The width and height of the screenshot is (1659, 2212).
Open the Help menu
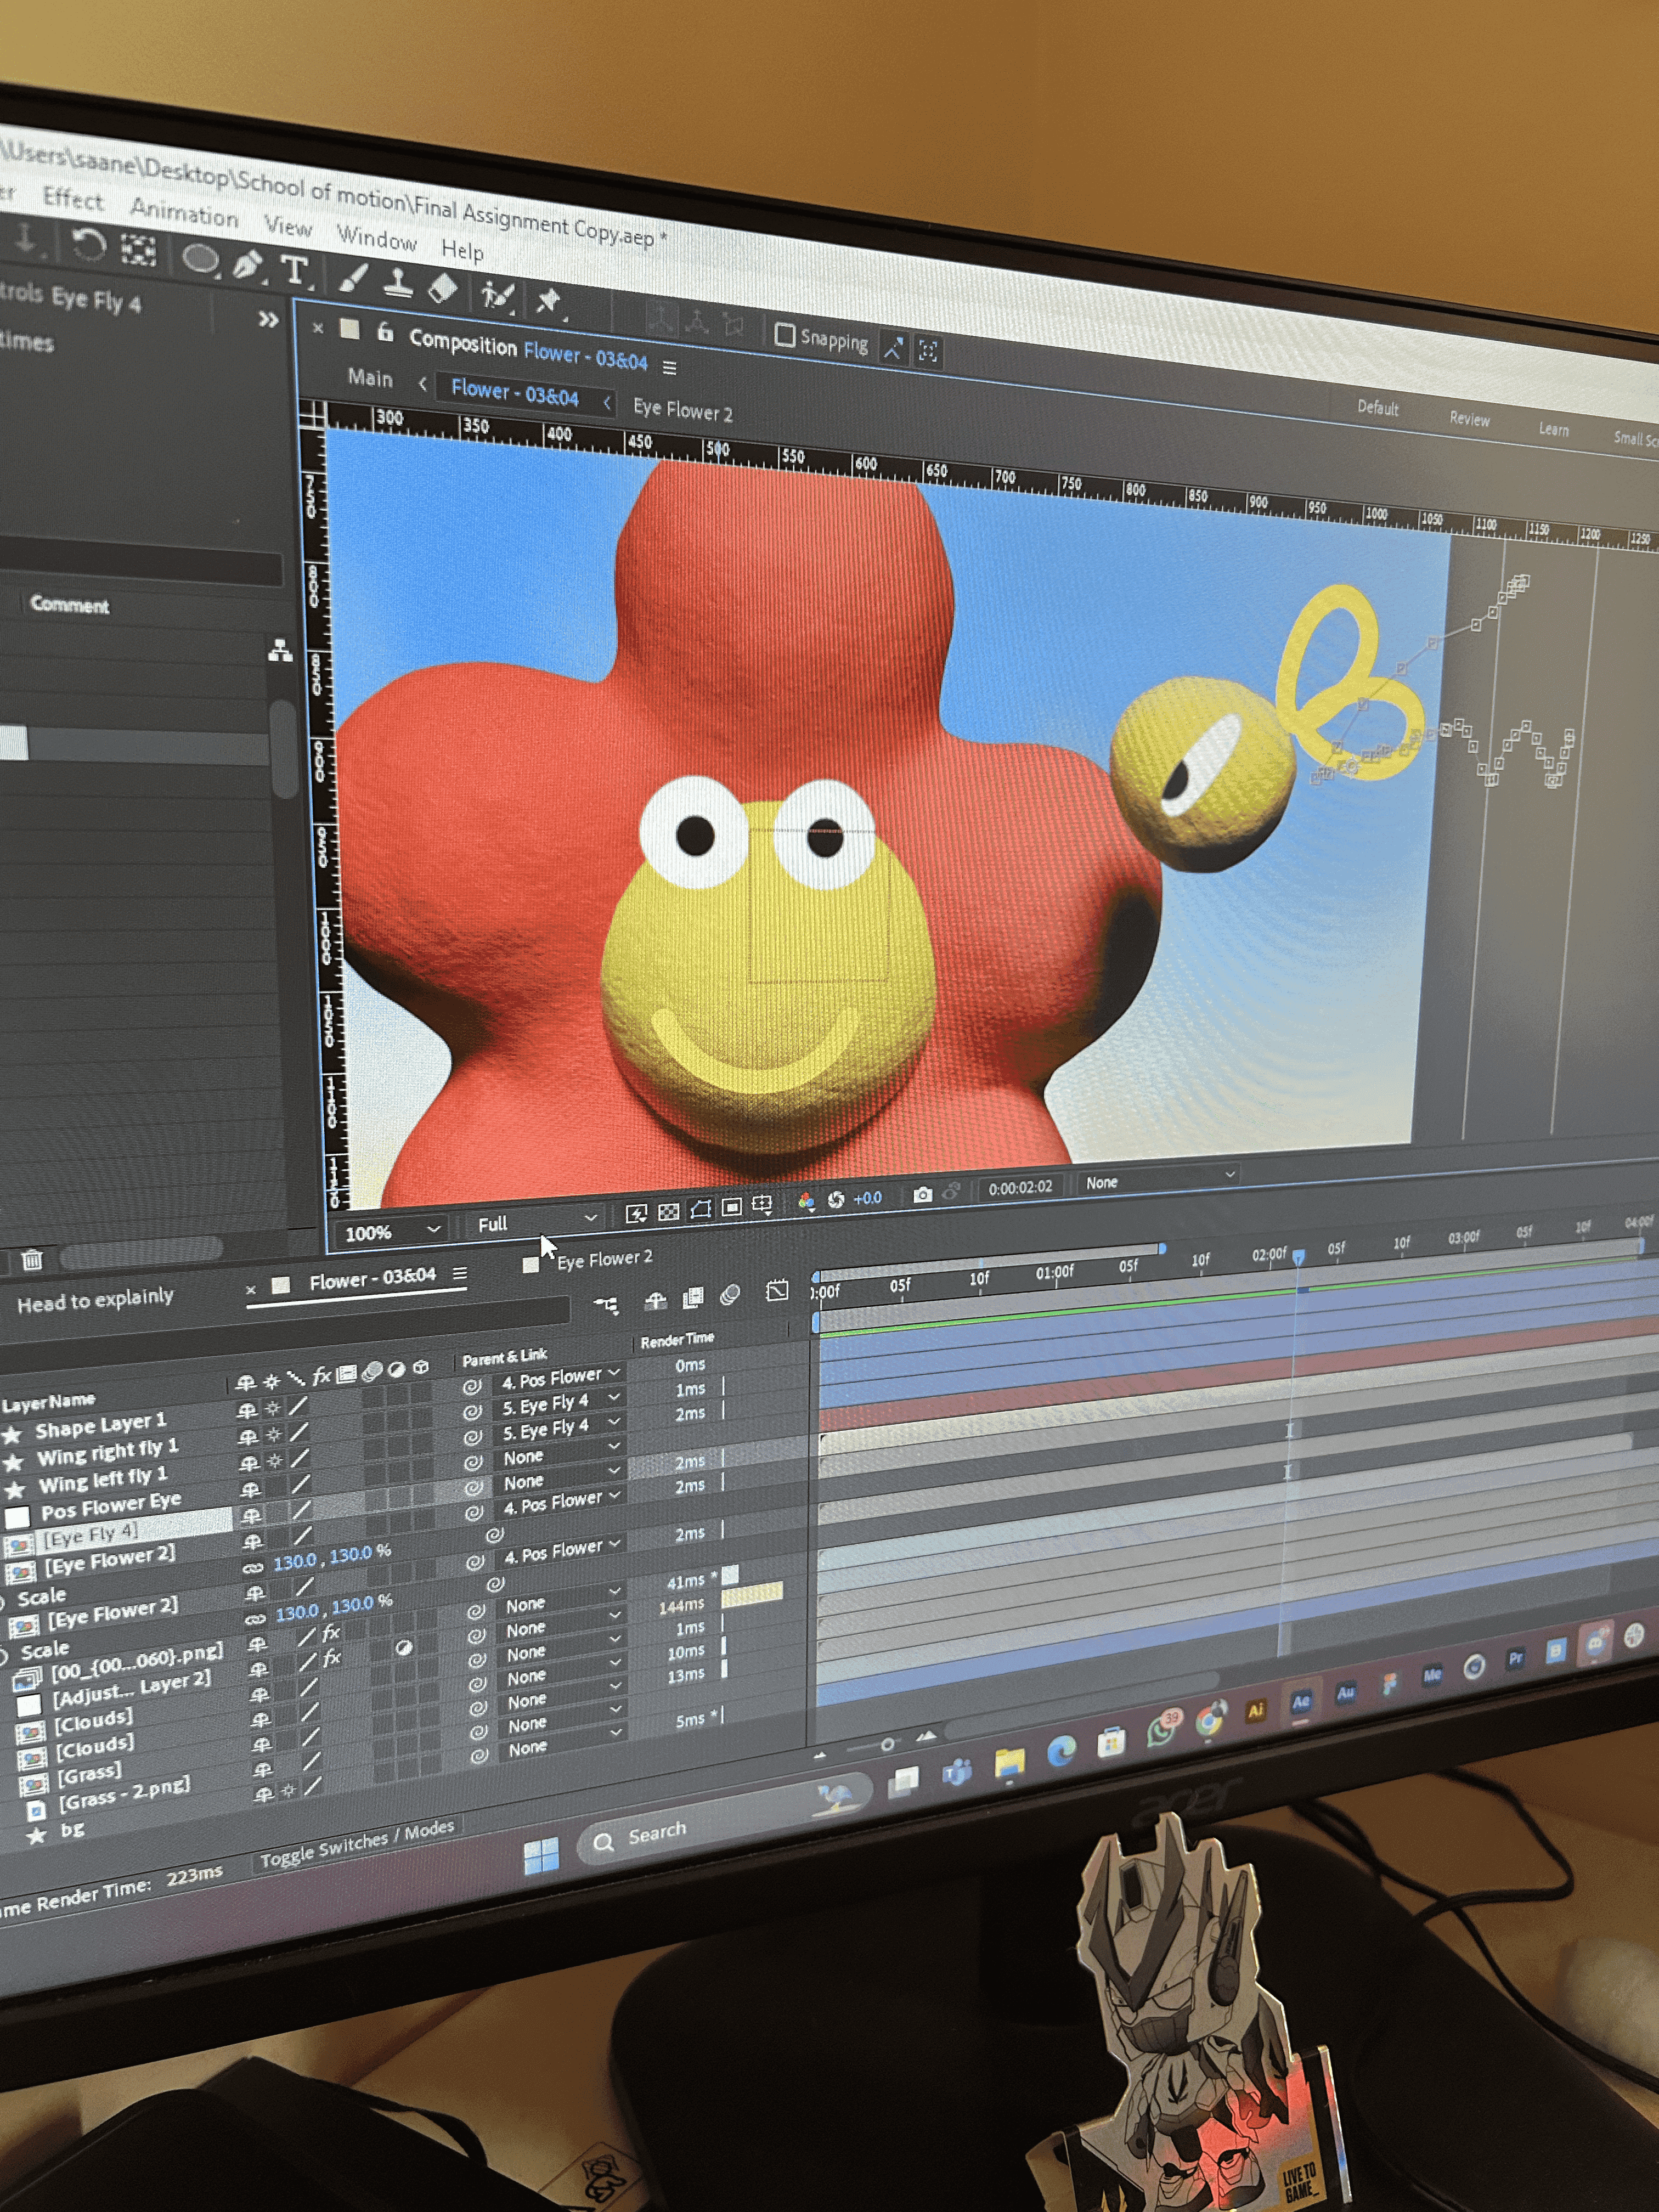[462, 250]
